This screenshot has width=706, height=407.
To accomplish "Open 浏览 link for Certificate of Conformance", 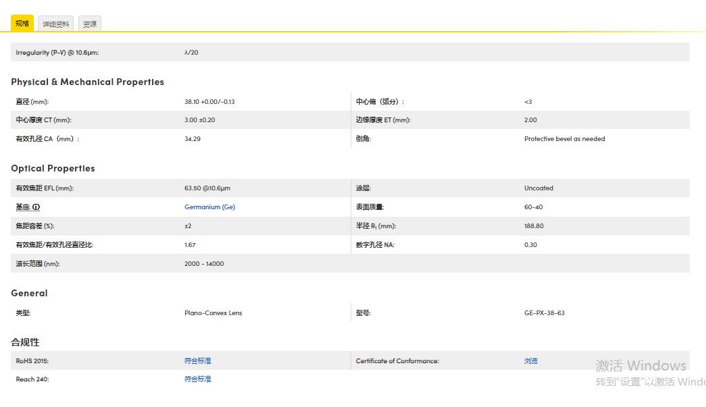I will tap(531, 361).
